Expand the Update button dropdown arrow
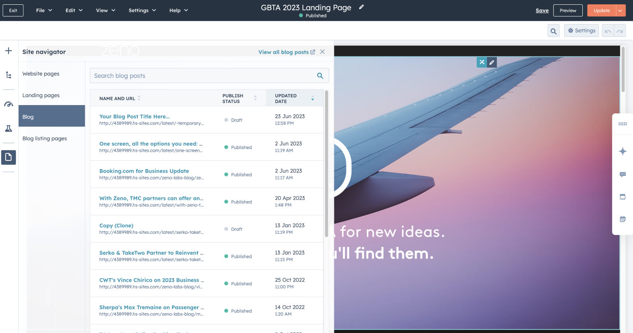 tap(620, 11)
